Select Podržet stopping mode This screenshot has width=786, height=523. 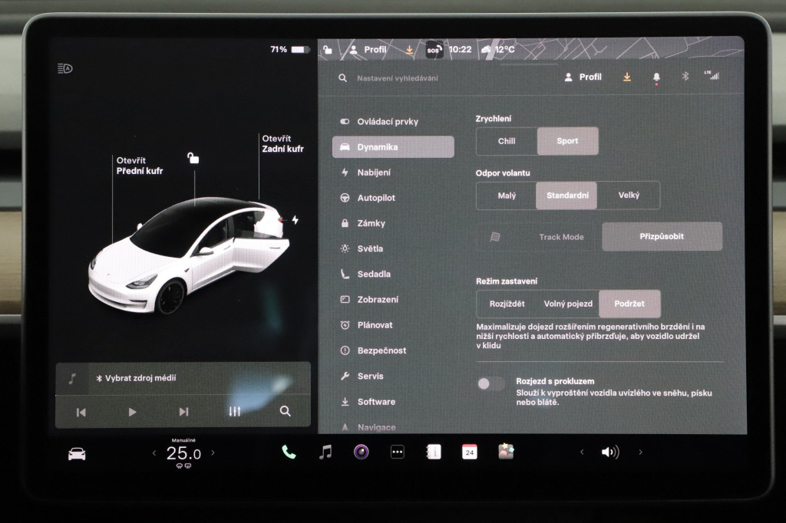pos(629,304)
